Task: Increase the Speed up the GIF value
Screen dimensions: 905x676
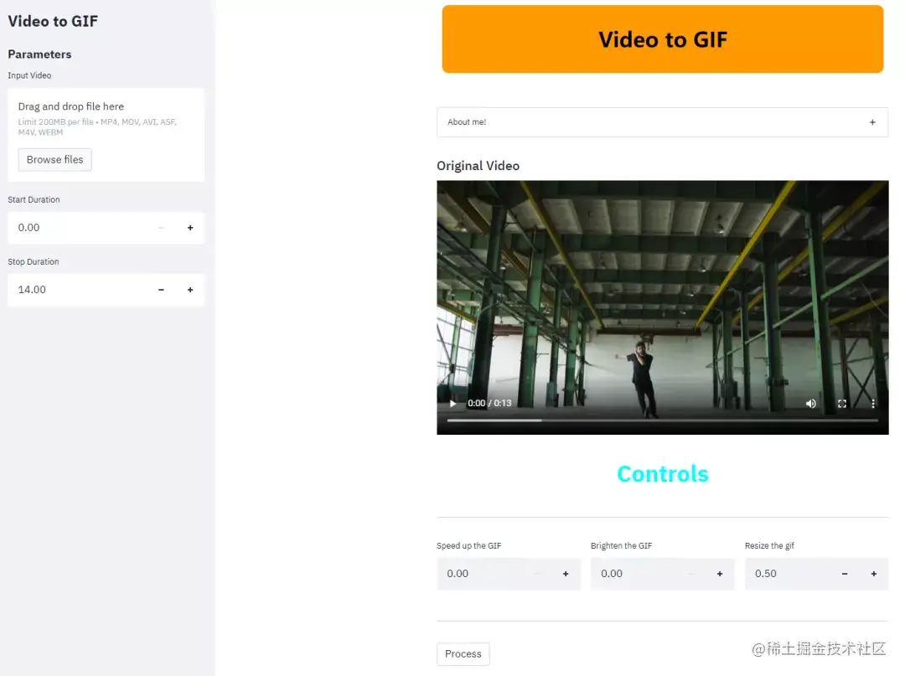Action: [x=566, y=573]
